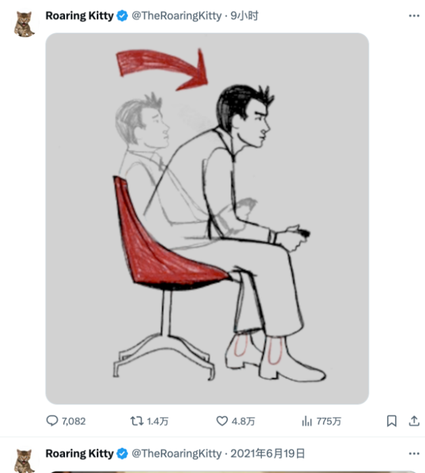Share the tweet via share icon
425x473 pixels.
414,421
